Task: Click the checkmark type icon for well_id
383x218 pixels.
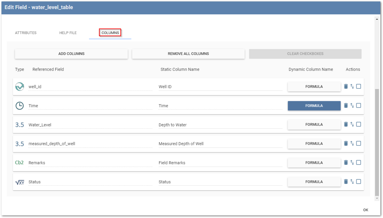Action: (19, 86)
